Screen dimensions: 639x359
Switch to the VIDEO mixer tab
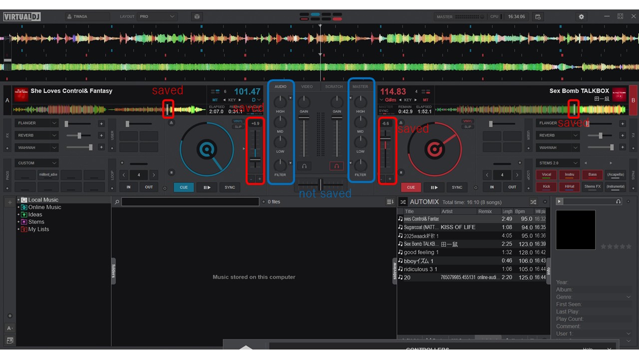pos(307,87)
